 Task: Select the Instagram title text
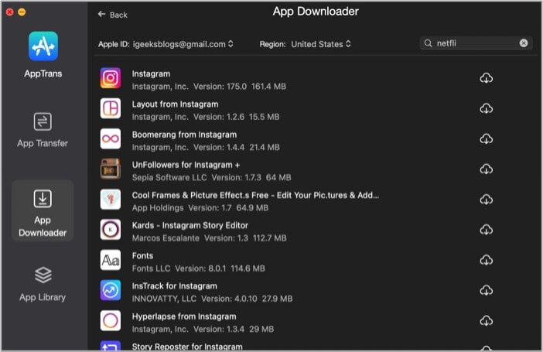click(x=151, y=73)
